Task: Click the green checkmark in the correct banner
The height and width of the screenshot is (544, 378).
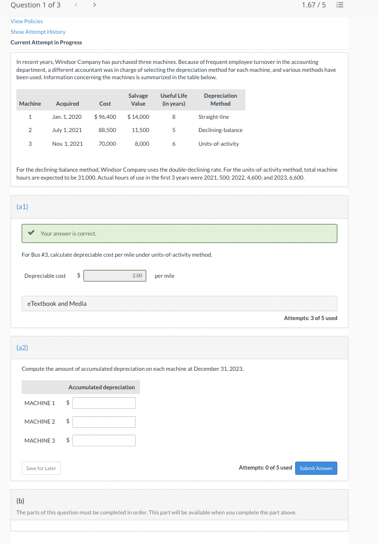Action: click(30, 233)
